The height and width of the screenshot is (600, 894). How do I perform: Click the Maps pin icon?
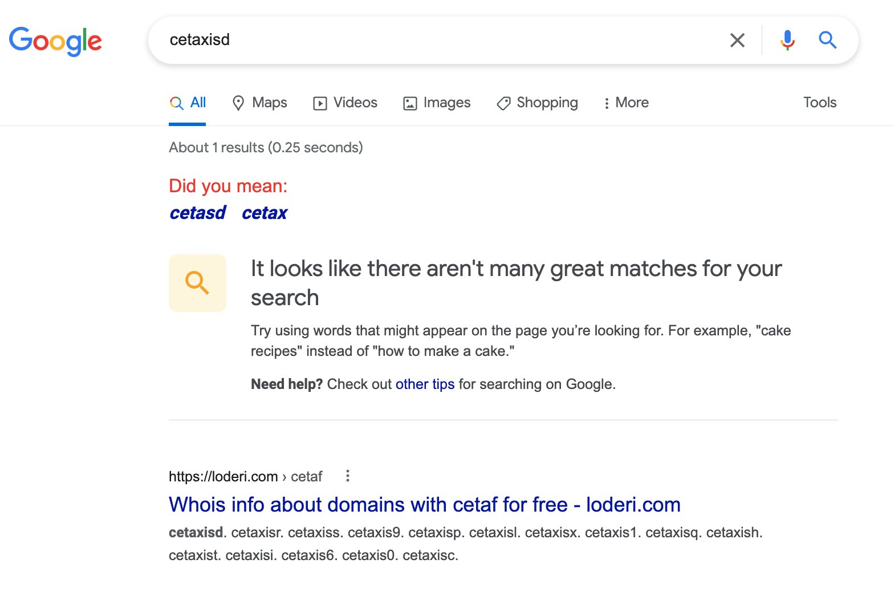coord(238,103)
